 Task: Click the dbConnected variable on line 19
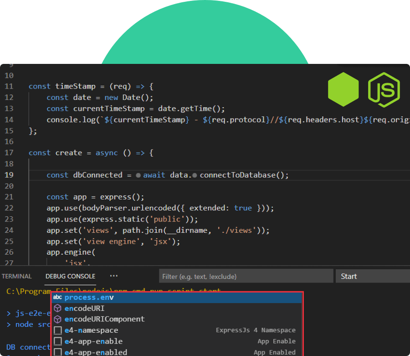tap(98, 175)
